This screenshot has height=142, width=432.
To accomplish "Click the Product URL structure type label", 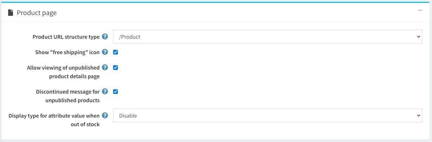I will pos(66,37).
